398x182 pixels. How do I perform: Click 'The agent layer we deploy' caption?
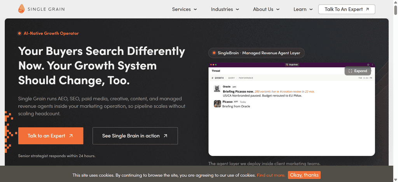click(x=264, y=164)
